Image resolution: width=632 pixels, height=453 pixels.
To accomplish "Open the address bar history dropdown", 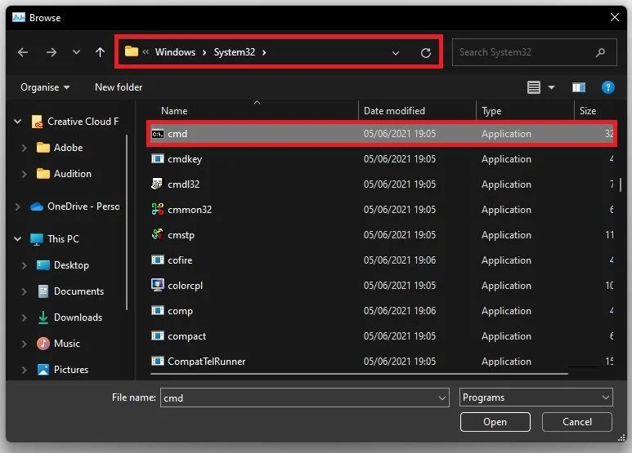I will coord(396,53).
